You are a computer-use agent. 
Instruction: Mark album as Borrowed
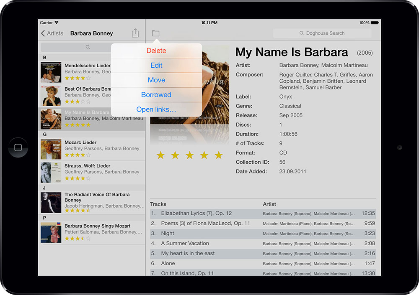point(156,95)
